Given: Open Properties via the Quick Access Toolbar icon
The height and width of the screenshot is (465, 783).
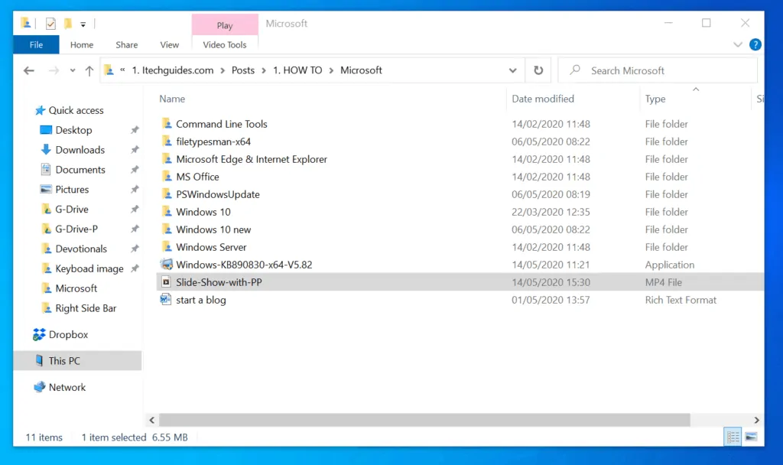Looking at the screenshot, I should click(x=50, y=23).
